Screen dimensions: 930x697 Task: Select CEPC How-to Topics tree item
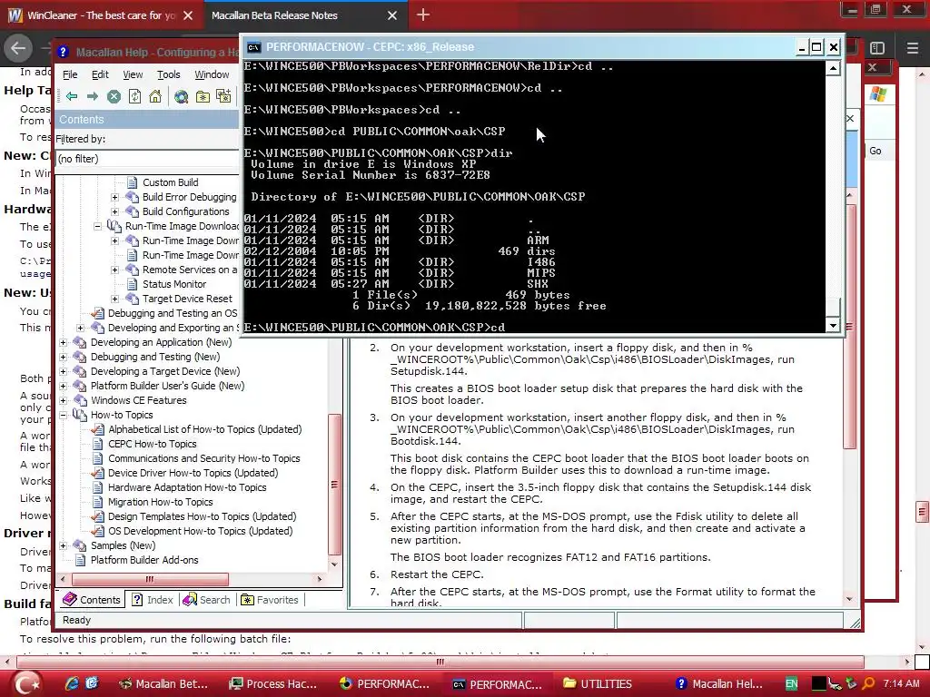point(152,444)
